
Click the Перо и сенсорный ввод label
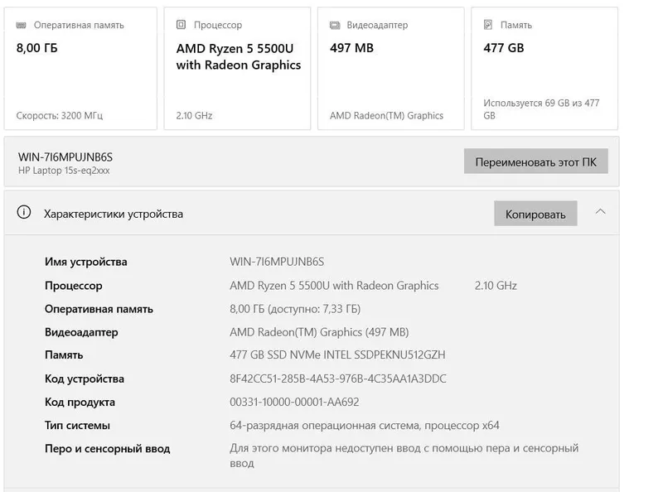pos(108,448)
